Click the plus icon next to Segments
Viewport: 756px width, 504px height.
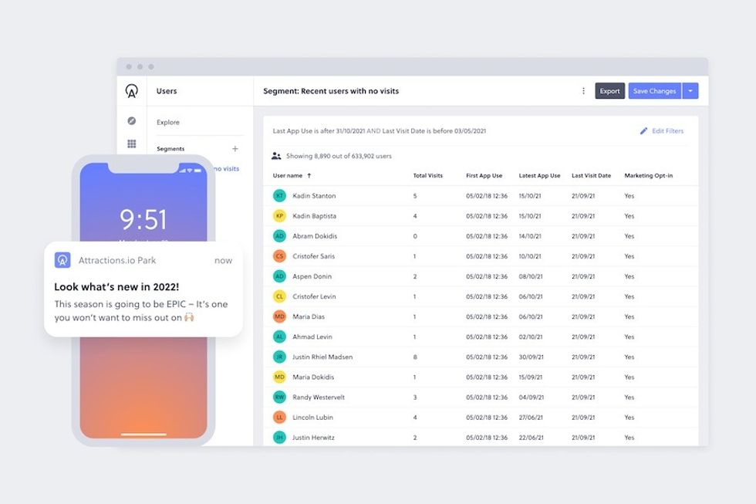tap(235, 149)
